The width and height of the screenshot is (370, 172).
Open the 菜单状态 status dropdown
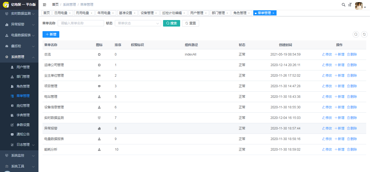click(138, 23)
